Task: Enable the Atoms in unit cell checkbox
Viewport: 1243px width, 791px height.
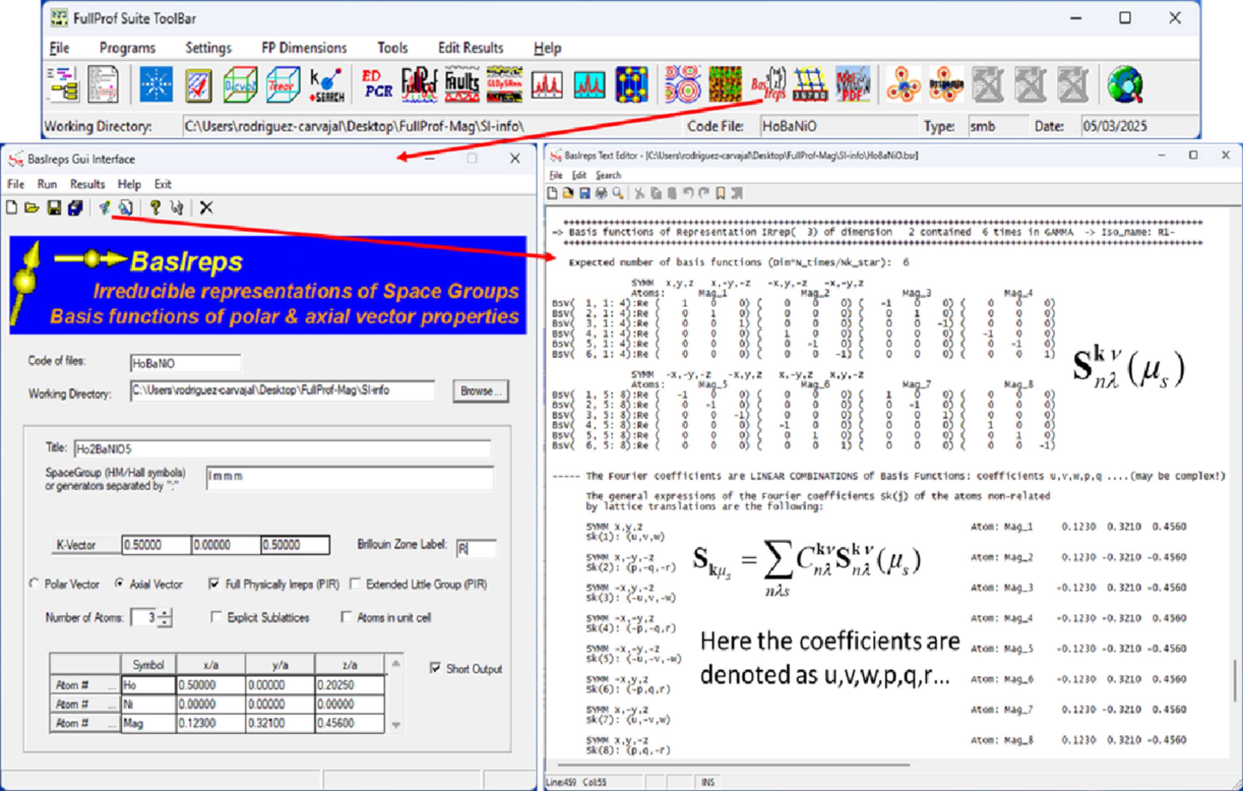Action: point(346,617)
